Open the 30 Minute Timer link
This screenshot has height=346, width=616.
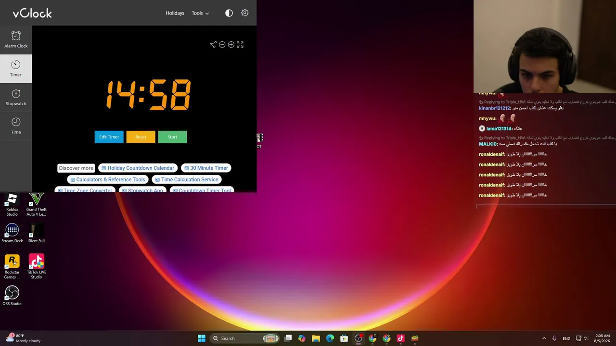click(206, 168)
